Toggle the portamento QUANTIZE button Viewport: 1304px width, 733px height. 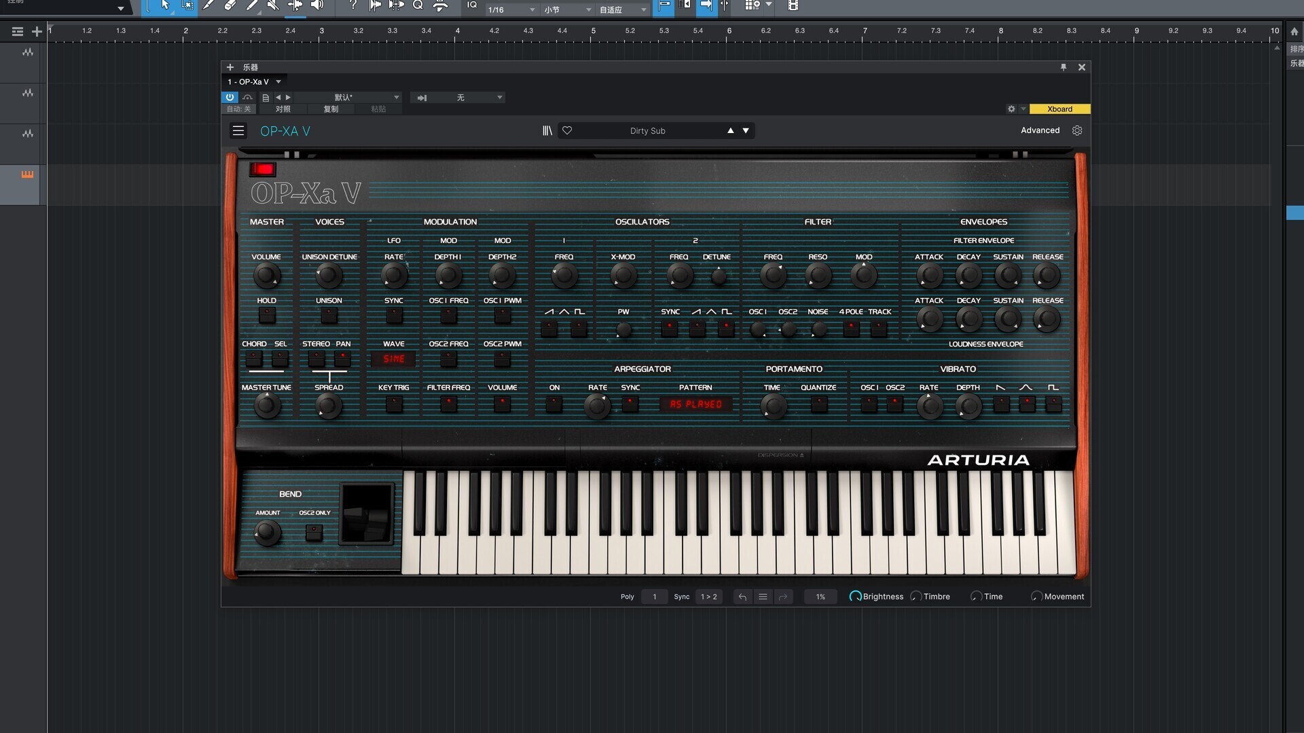(819, 405)
